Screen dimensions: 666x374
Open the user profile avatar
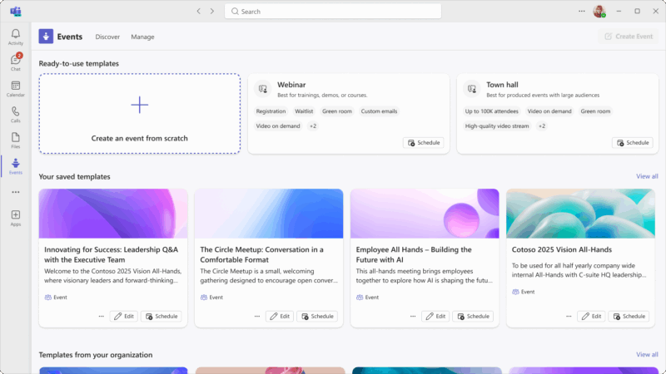click(x=599, y=12)
